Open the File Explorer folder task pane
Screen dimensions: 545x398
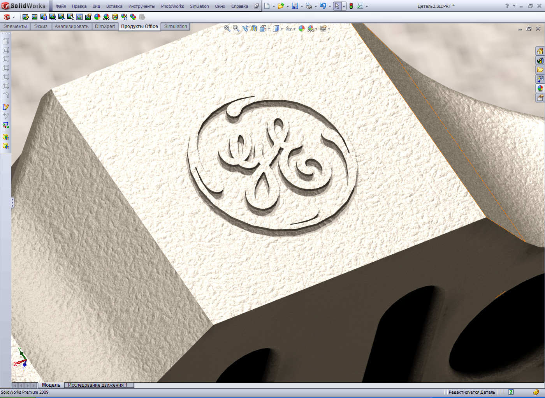(x=540, y=70)
